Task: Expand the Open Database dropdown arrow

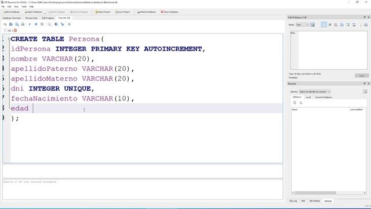Action: click(x=44, y=13)
